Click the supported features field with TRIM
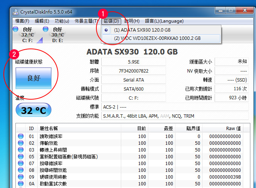The height and width of the screenshot is (188, 256). tap(175, 116)
